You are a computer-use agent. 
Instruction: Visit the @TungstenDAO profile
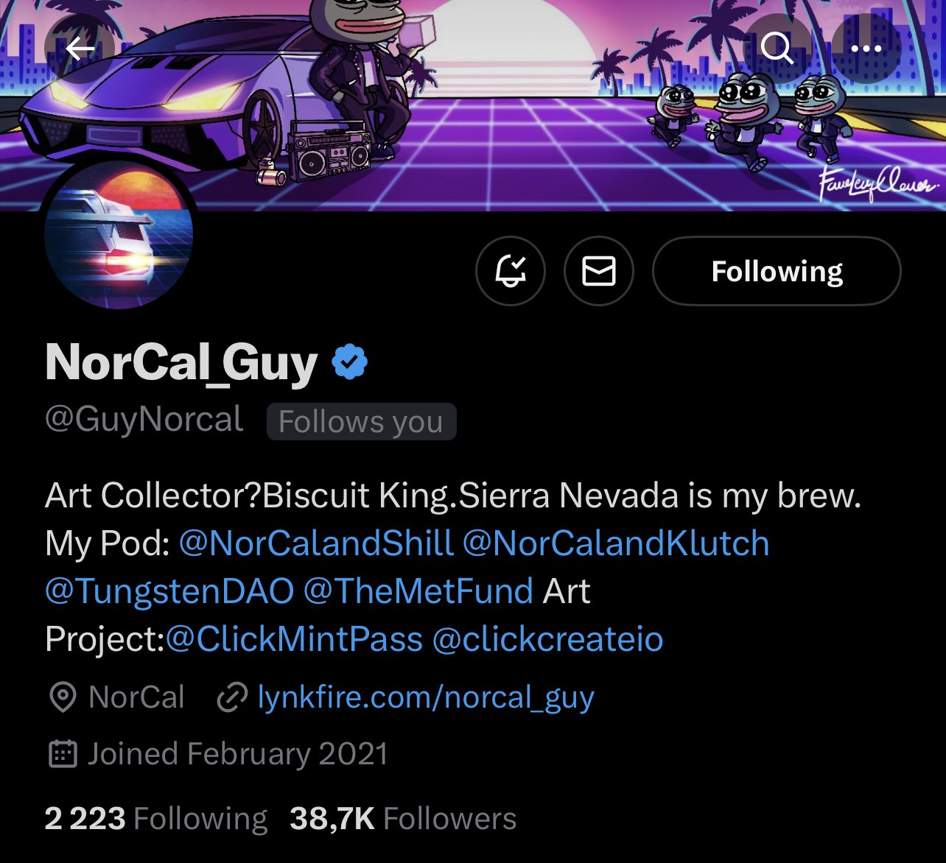[x=169, y=591]
